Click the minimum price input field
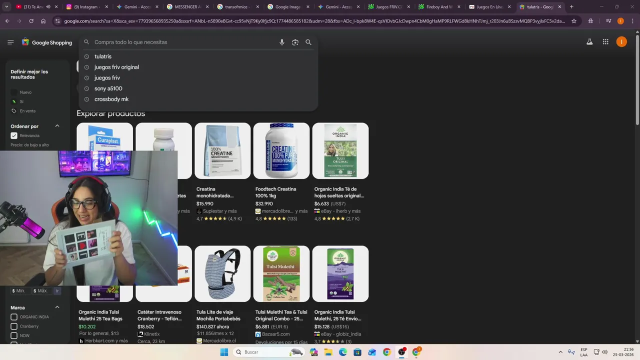 (20, 290)
